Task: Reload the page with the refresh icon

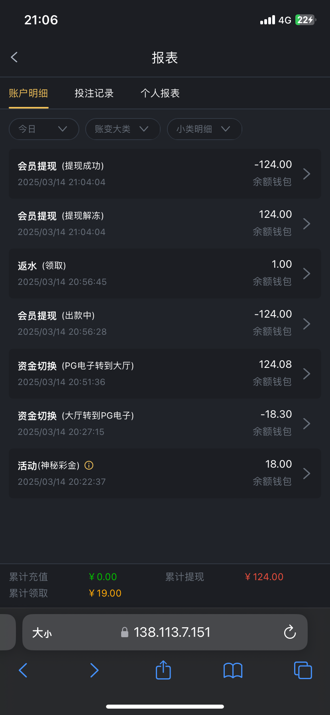Action: [290, 632]
